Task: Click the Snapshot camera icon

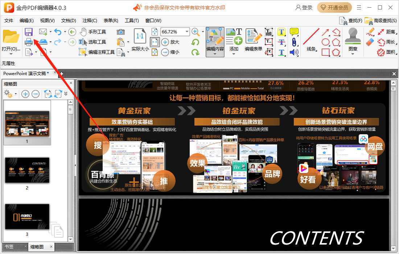Action: (121, 32)
